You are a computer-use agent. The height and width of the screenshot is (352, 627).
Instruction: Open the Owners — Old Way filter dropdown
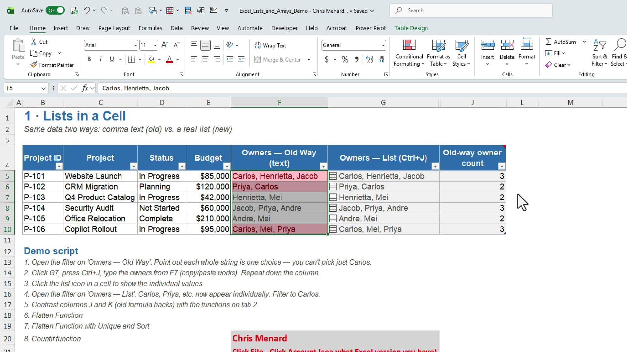[323, 166]
